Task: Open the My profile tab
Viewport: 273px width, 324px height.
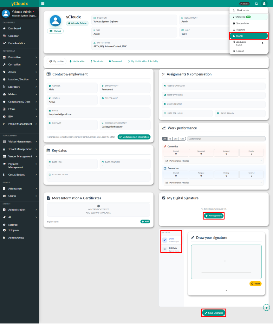Action: click(x=56, y=61)
